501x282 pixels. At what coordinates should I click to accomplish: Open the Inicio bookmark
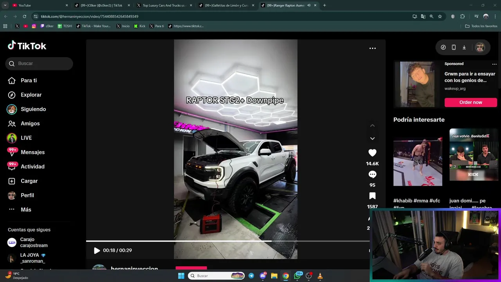coord(123,26)
